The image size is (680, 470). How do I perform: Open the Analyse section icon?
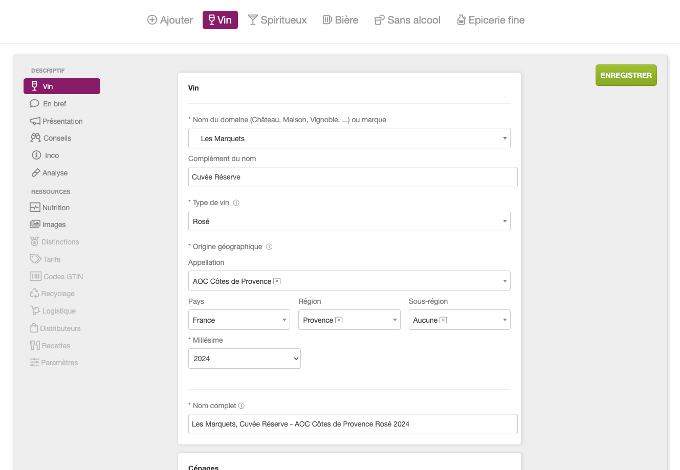click(x=36, y=173)
